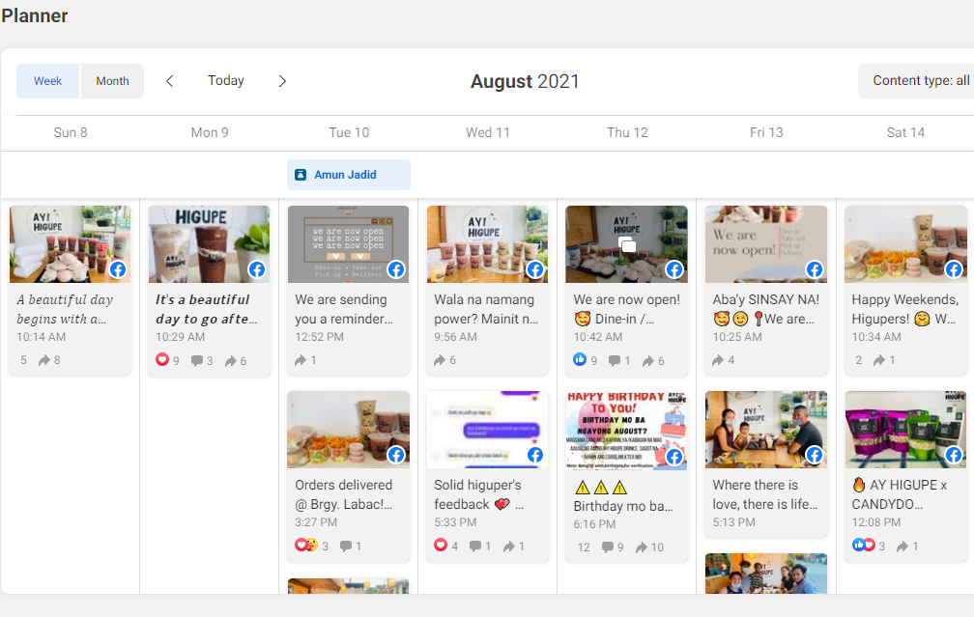The image size is (974, 617).
Task: Click '10:14 AM' post time
Action: pyautogui.click(x=41, y=337)
